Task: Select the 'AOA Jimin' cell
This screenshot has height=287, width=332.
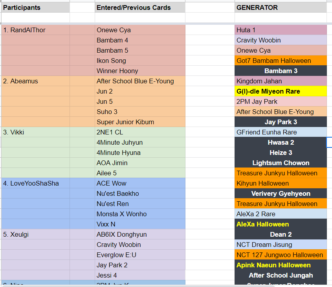Action: click(x=140, y=163)
